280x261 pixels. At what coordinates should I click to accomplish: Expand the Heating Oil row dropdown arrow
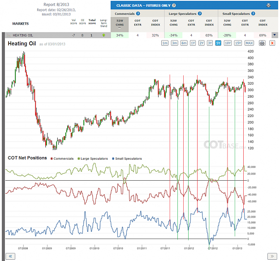click(x=275, y=35)
